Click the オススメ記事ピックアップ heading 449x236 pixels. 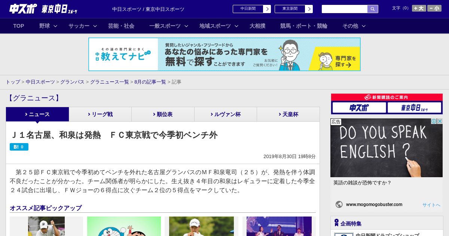coord(46,208)
